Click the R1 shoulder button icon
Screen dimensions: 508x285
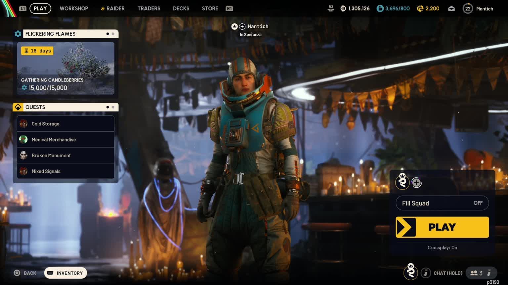[229, 9]
